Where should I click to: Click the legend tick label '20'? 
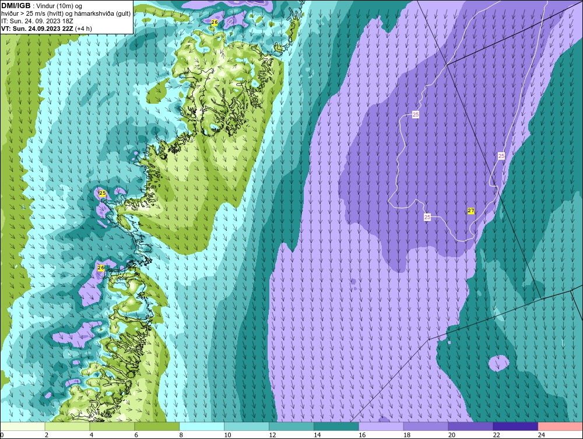pos(452,435)
